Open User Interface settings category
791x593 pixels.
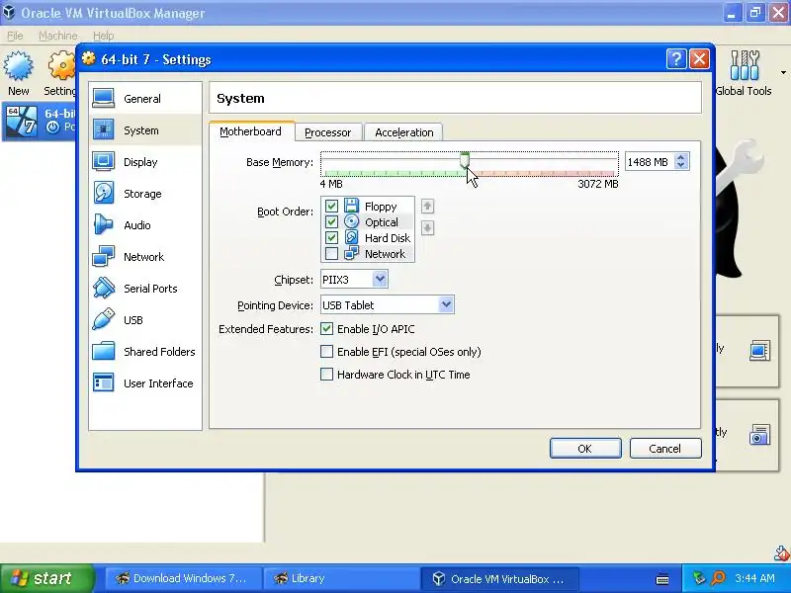145,383
